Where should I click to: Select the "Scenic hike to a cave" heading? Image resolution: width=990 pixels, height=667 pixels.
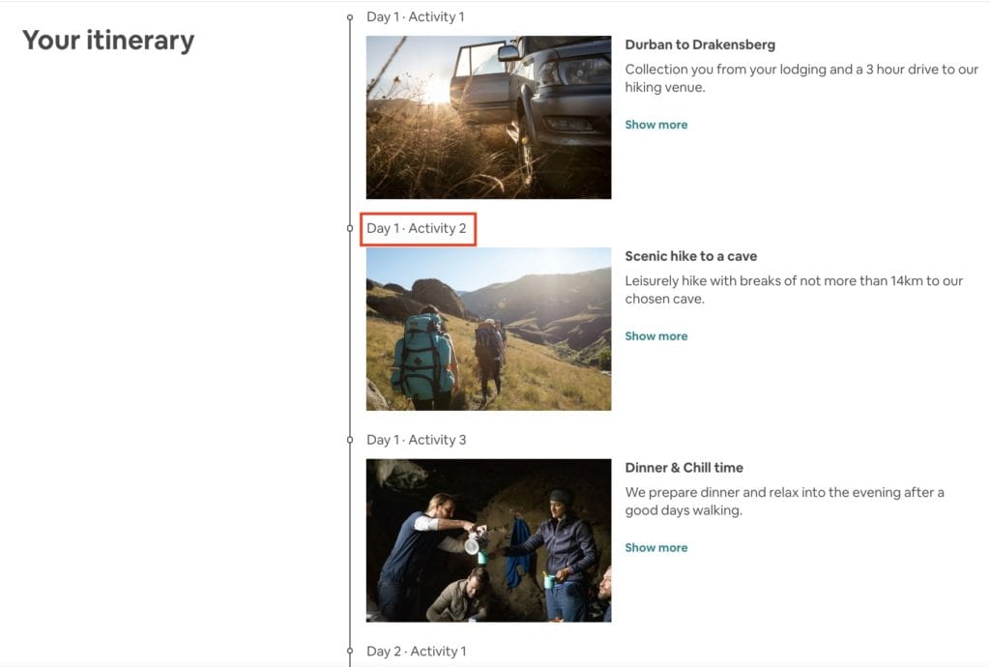tap(690, 255)
